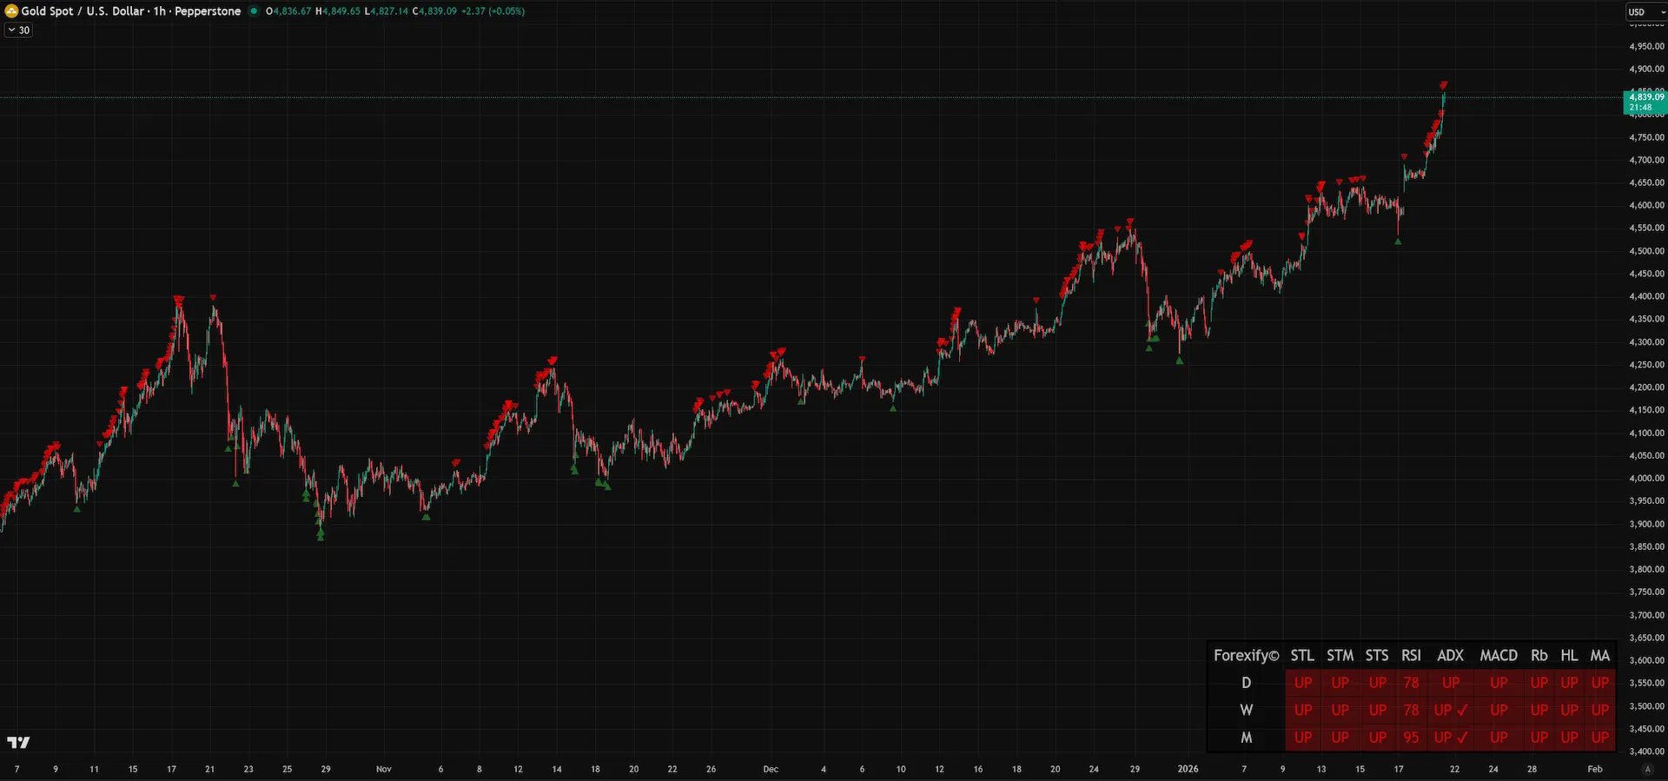The image size is (1668, 781).
Task: Open the TradingView logo link
Action: [x=18, y=743]
